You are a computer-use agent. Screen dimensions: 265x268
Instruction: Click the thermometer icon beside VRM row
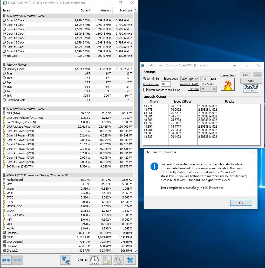click(x=4, y=184)
